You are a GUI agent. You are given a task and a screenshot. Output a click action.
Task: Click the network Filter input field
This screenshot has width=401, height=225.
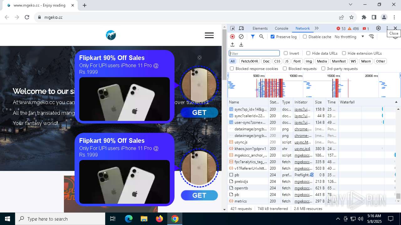pyautogui.click(x=254, y=53)
